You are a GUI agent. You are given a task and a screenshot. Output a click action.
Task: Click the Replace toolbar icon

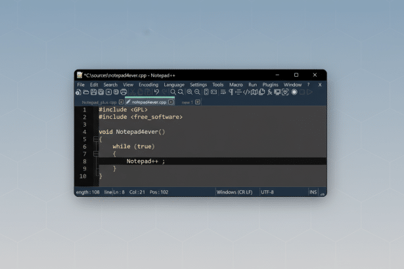[181, 92]
